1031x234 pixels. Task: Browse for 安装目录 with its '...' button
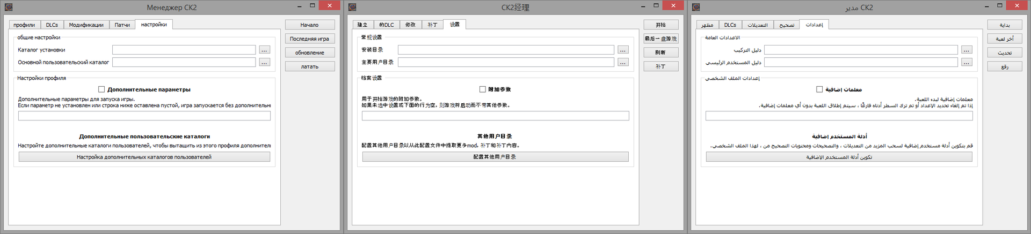(622, 50)
